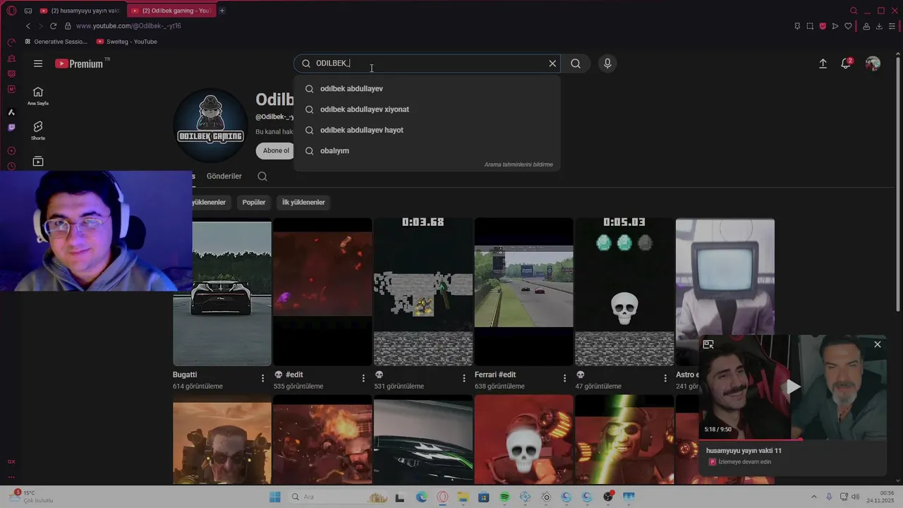Open options for 531 görüntüleme video

tap(464, 378)
